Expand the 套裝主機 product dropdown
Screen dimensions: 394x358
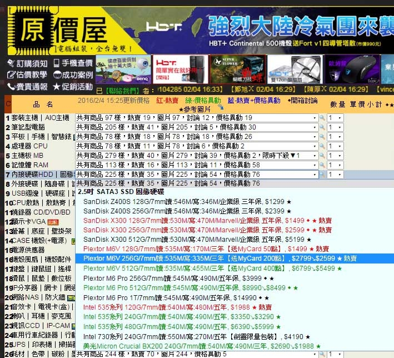click(x=197, y=118)
